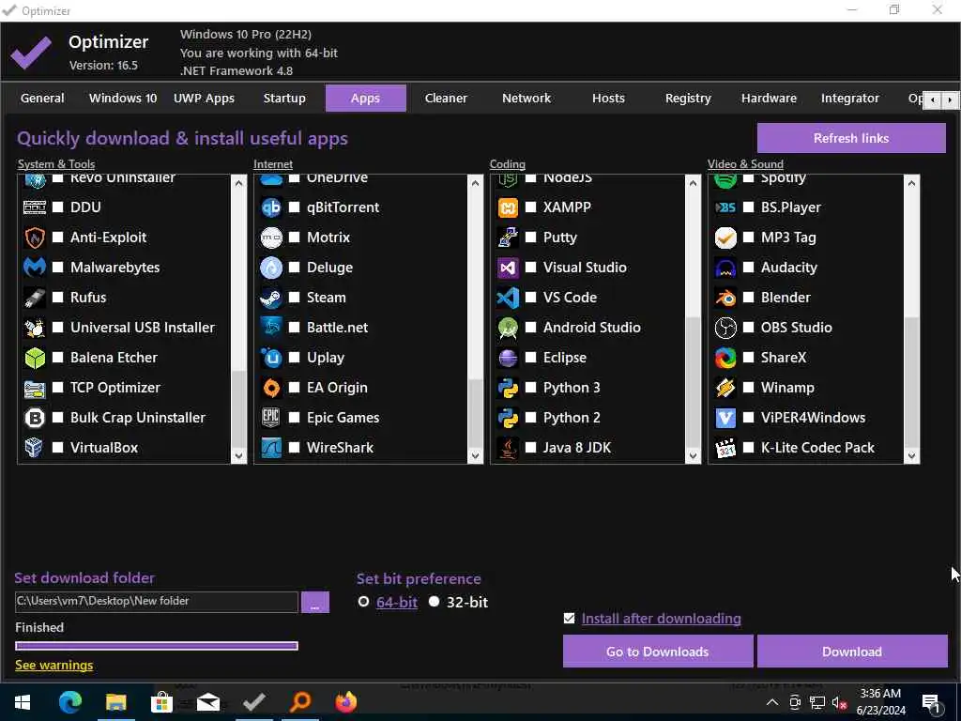Click the VS Code icon
The width and height of the screenshot is (961, 721).
[508, 298]
